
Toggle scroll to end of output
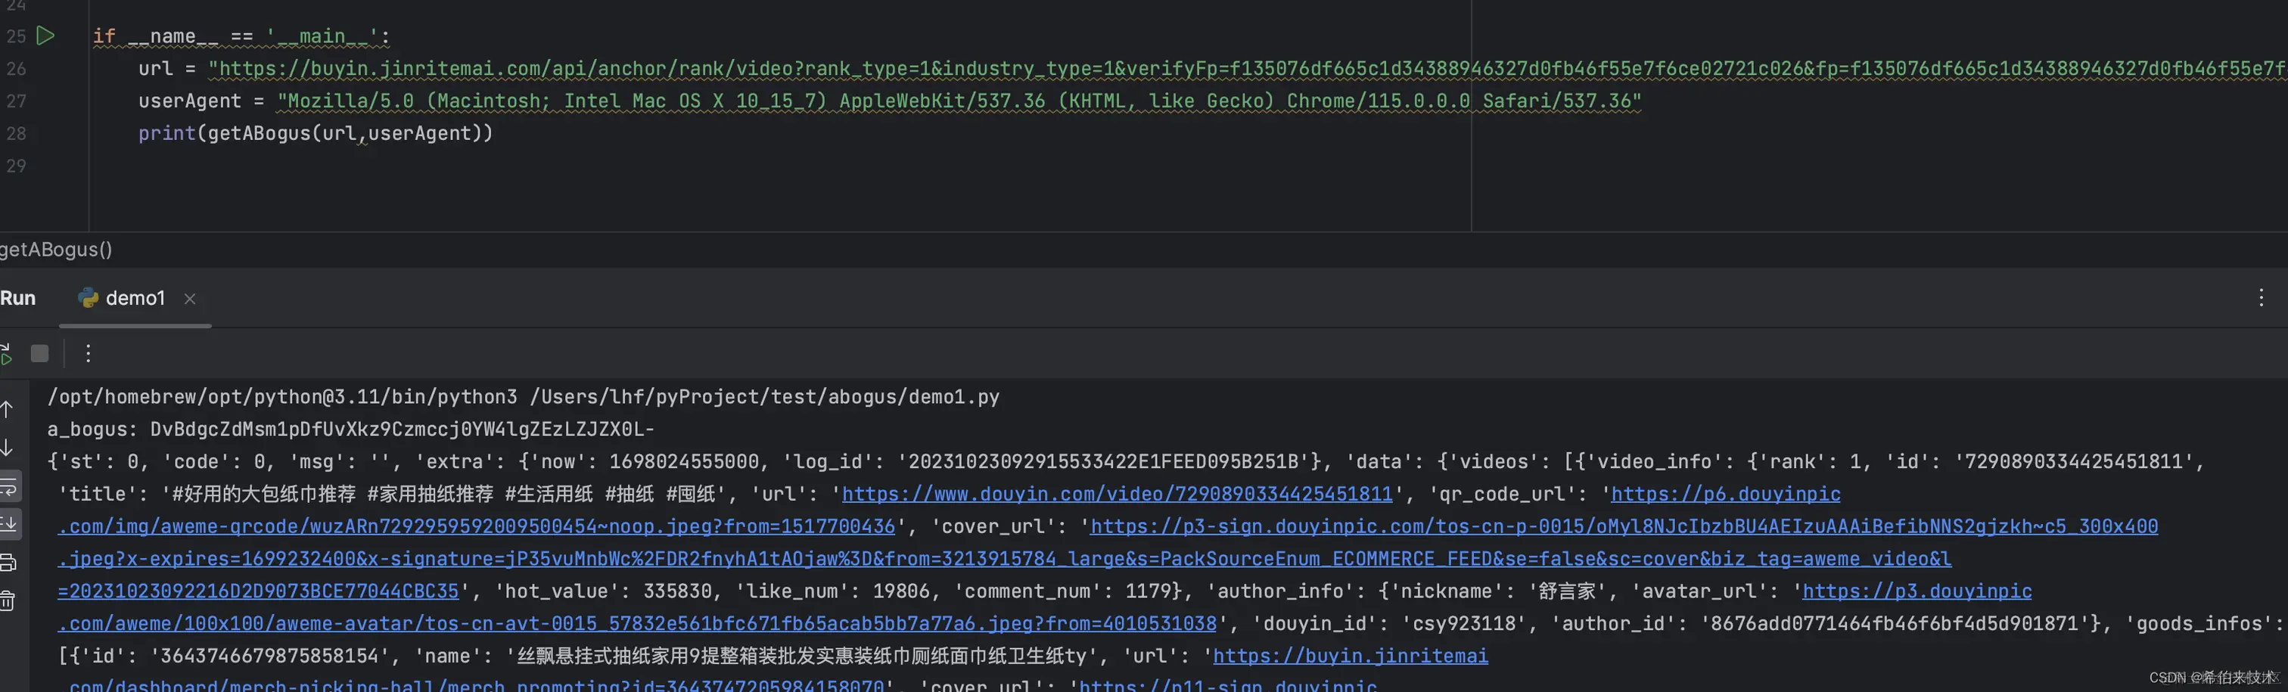tap(9, 524)
